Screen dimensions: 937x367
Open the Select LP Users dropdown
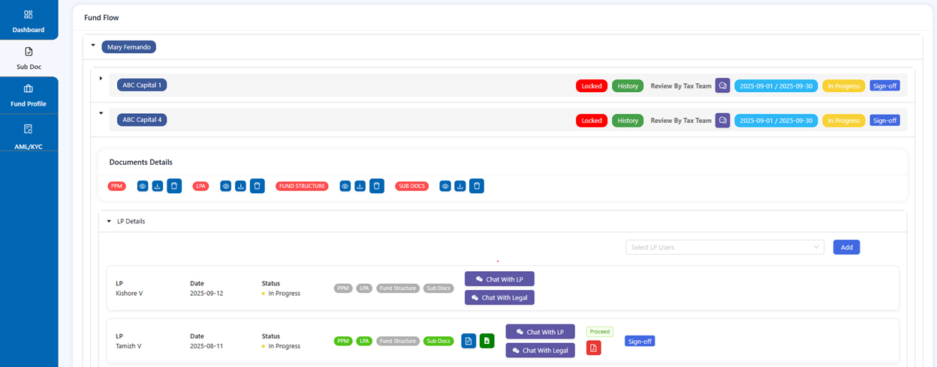point(725,247)
